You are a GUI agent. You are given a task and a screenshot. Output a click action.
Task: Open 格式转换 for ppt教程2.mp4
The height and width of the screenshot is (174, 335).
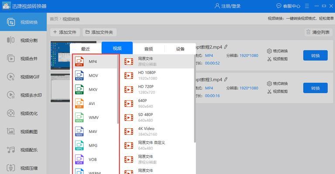click(277, 51)
